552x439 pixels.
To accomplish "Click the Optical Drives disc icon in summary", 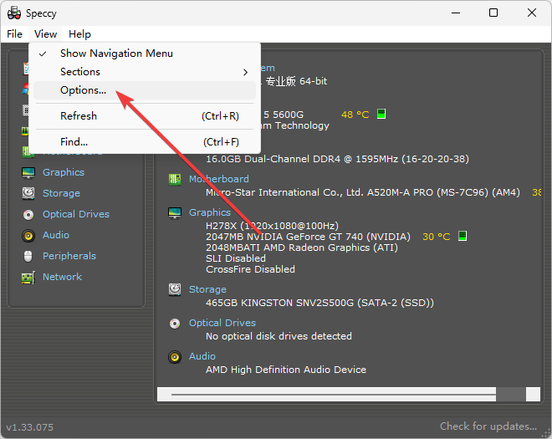I will pyautogui.click(x=175, y=323).
